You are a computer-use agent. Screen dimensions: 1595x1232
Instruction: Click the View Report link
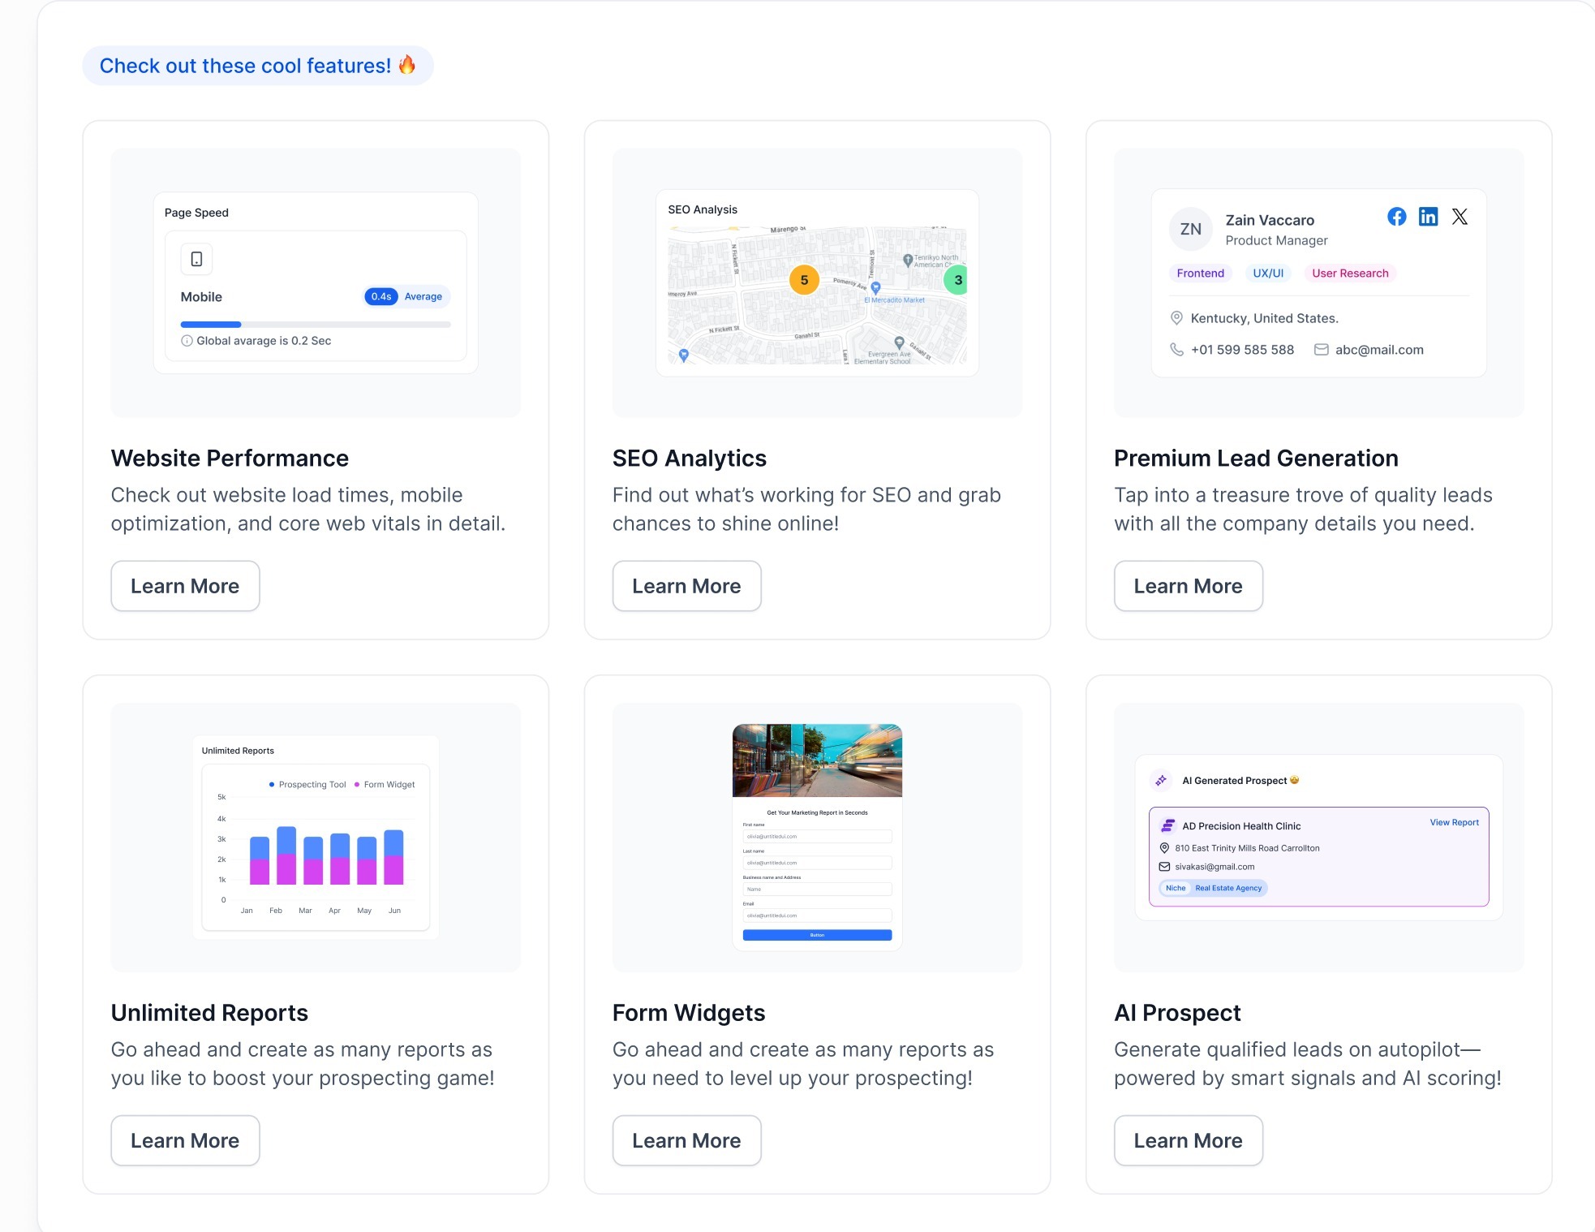tap(1454, 822)
